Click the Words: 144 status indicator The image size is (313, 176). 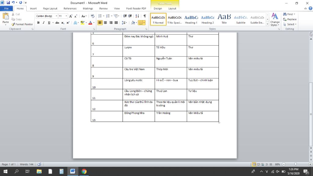point(27,164)
